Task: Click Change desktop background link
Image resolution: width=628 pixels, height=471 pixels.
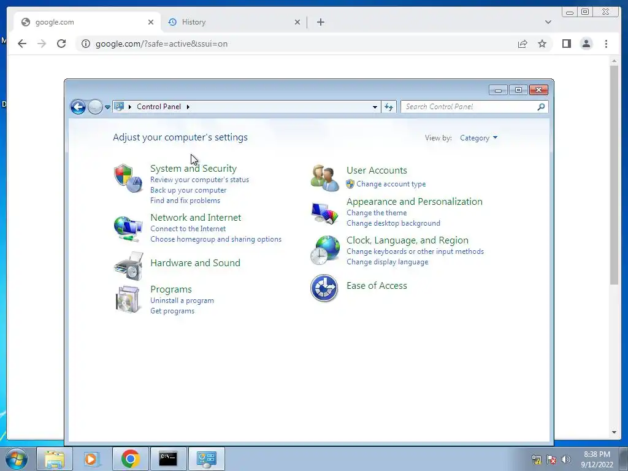Action: [393, 223]
